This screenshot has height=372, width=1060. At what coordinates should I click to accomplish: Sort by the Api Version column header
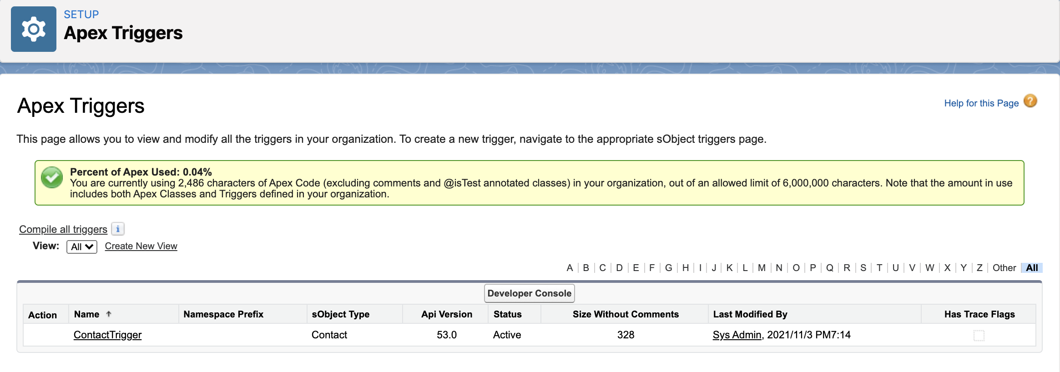[447, 314]
